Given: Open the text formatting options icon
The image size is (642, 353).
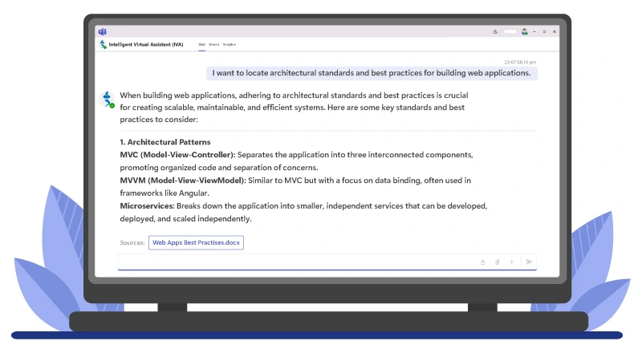Looking at the screenshot, I should click(x=482, y=262).
